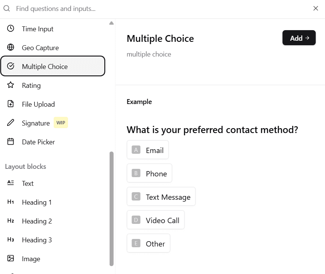Select the Time Input clock icon
Image resolution: width=325 pixels, height=274 pixels.
[11, 29]
